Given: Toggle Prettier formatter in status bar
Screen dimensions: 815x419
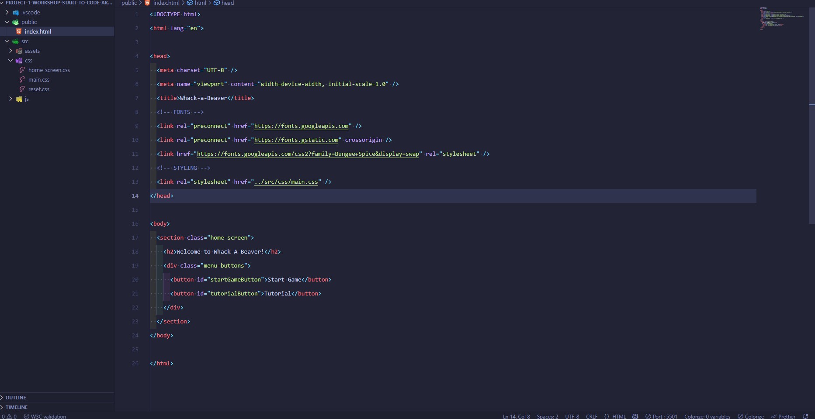Looking at the screenshot, I should click(783, 416).
